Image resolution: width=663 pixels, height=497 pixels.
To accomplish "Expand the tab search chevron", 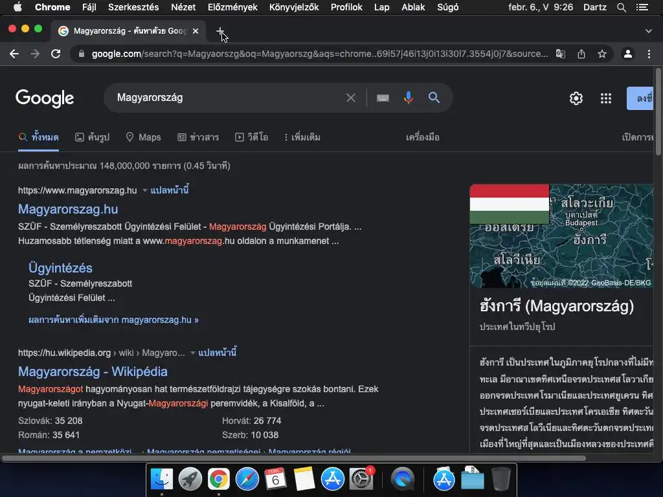I will [648, 31].
